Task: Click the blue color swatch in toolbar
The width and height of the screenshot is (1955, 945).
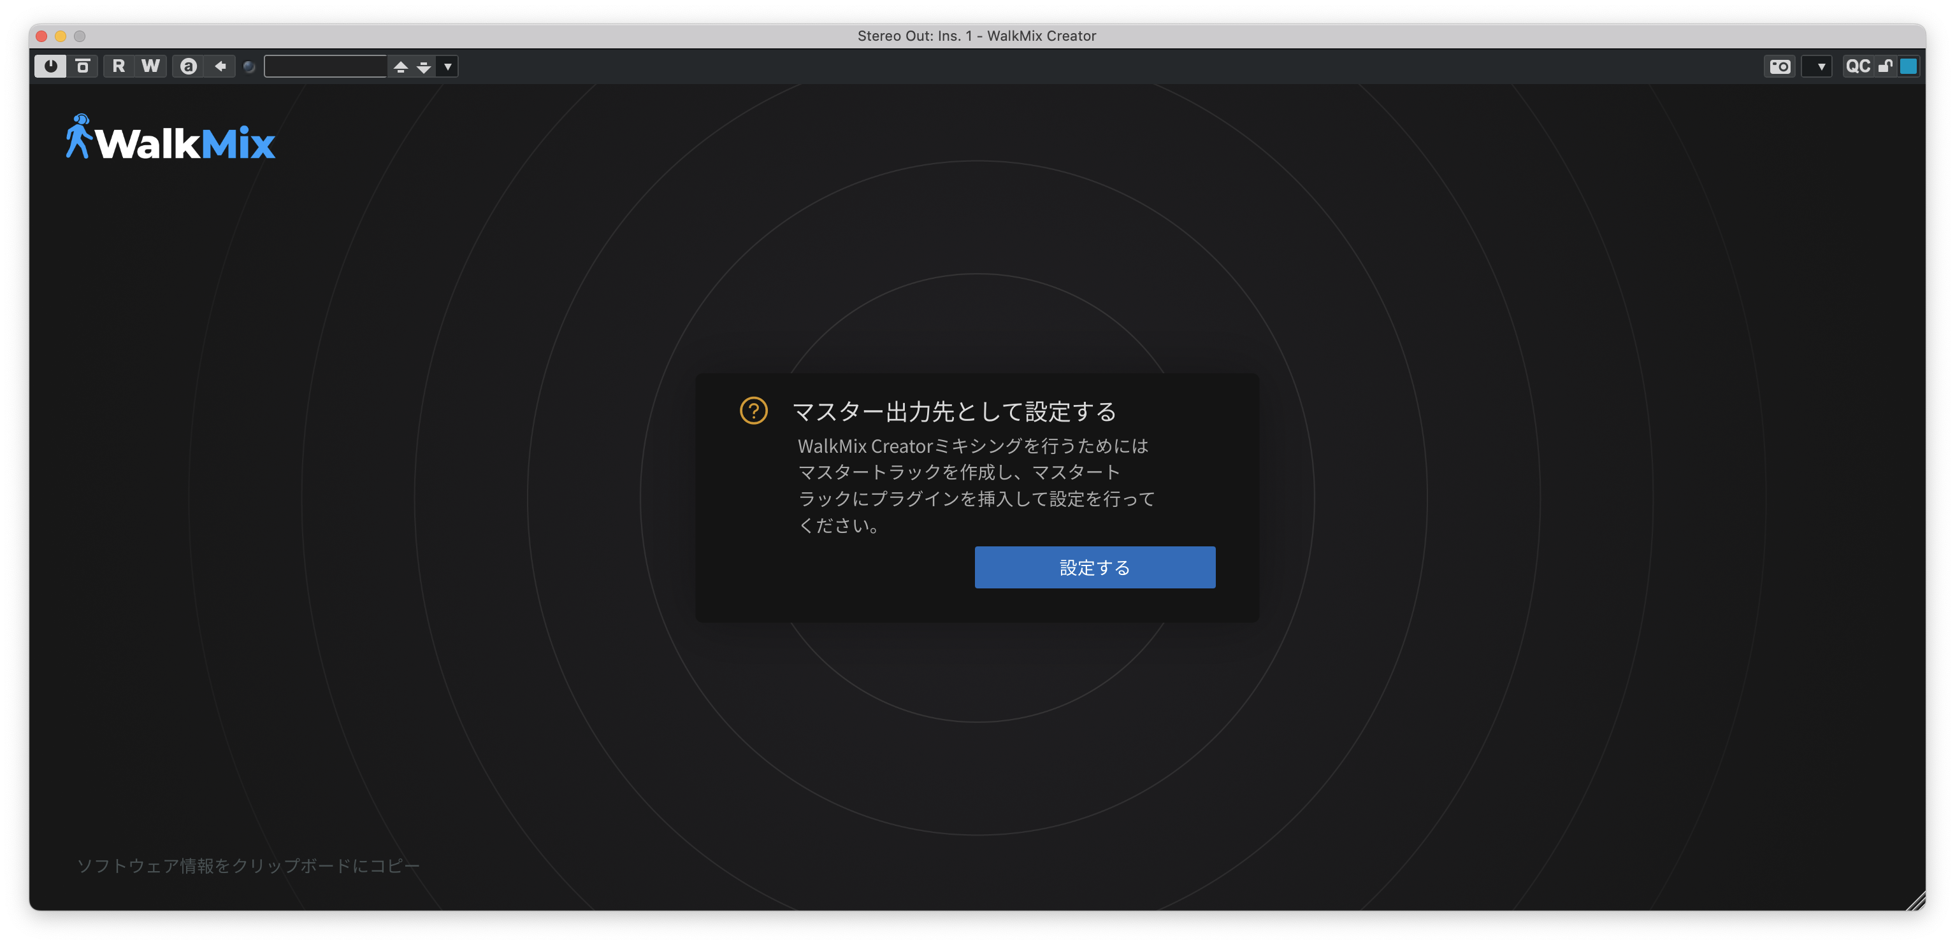Action: 1908,66
